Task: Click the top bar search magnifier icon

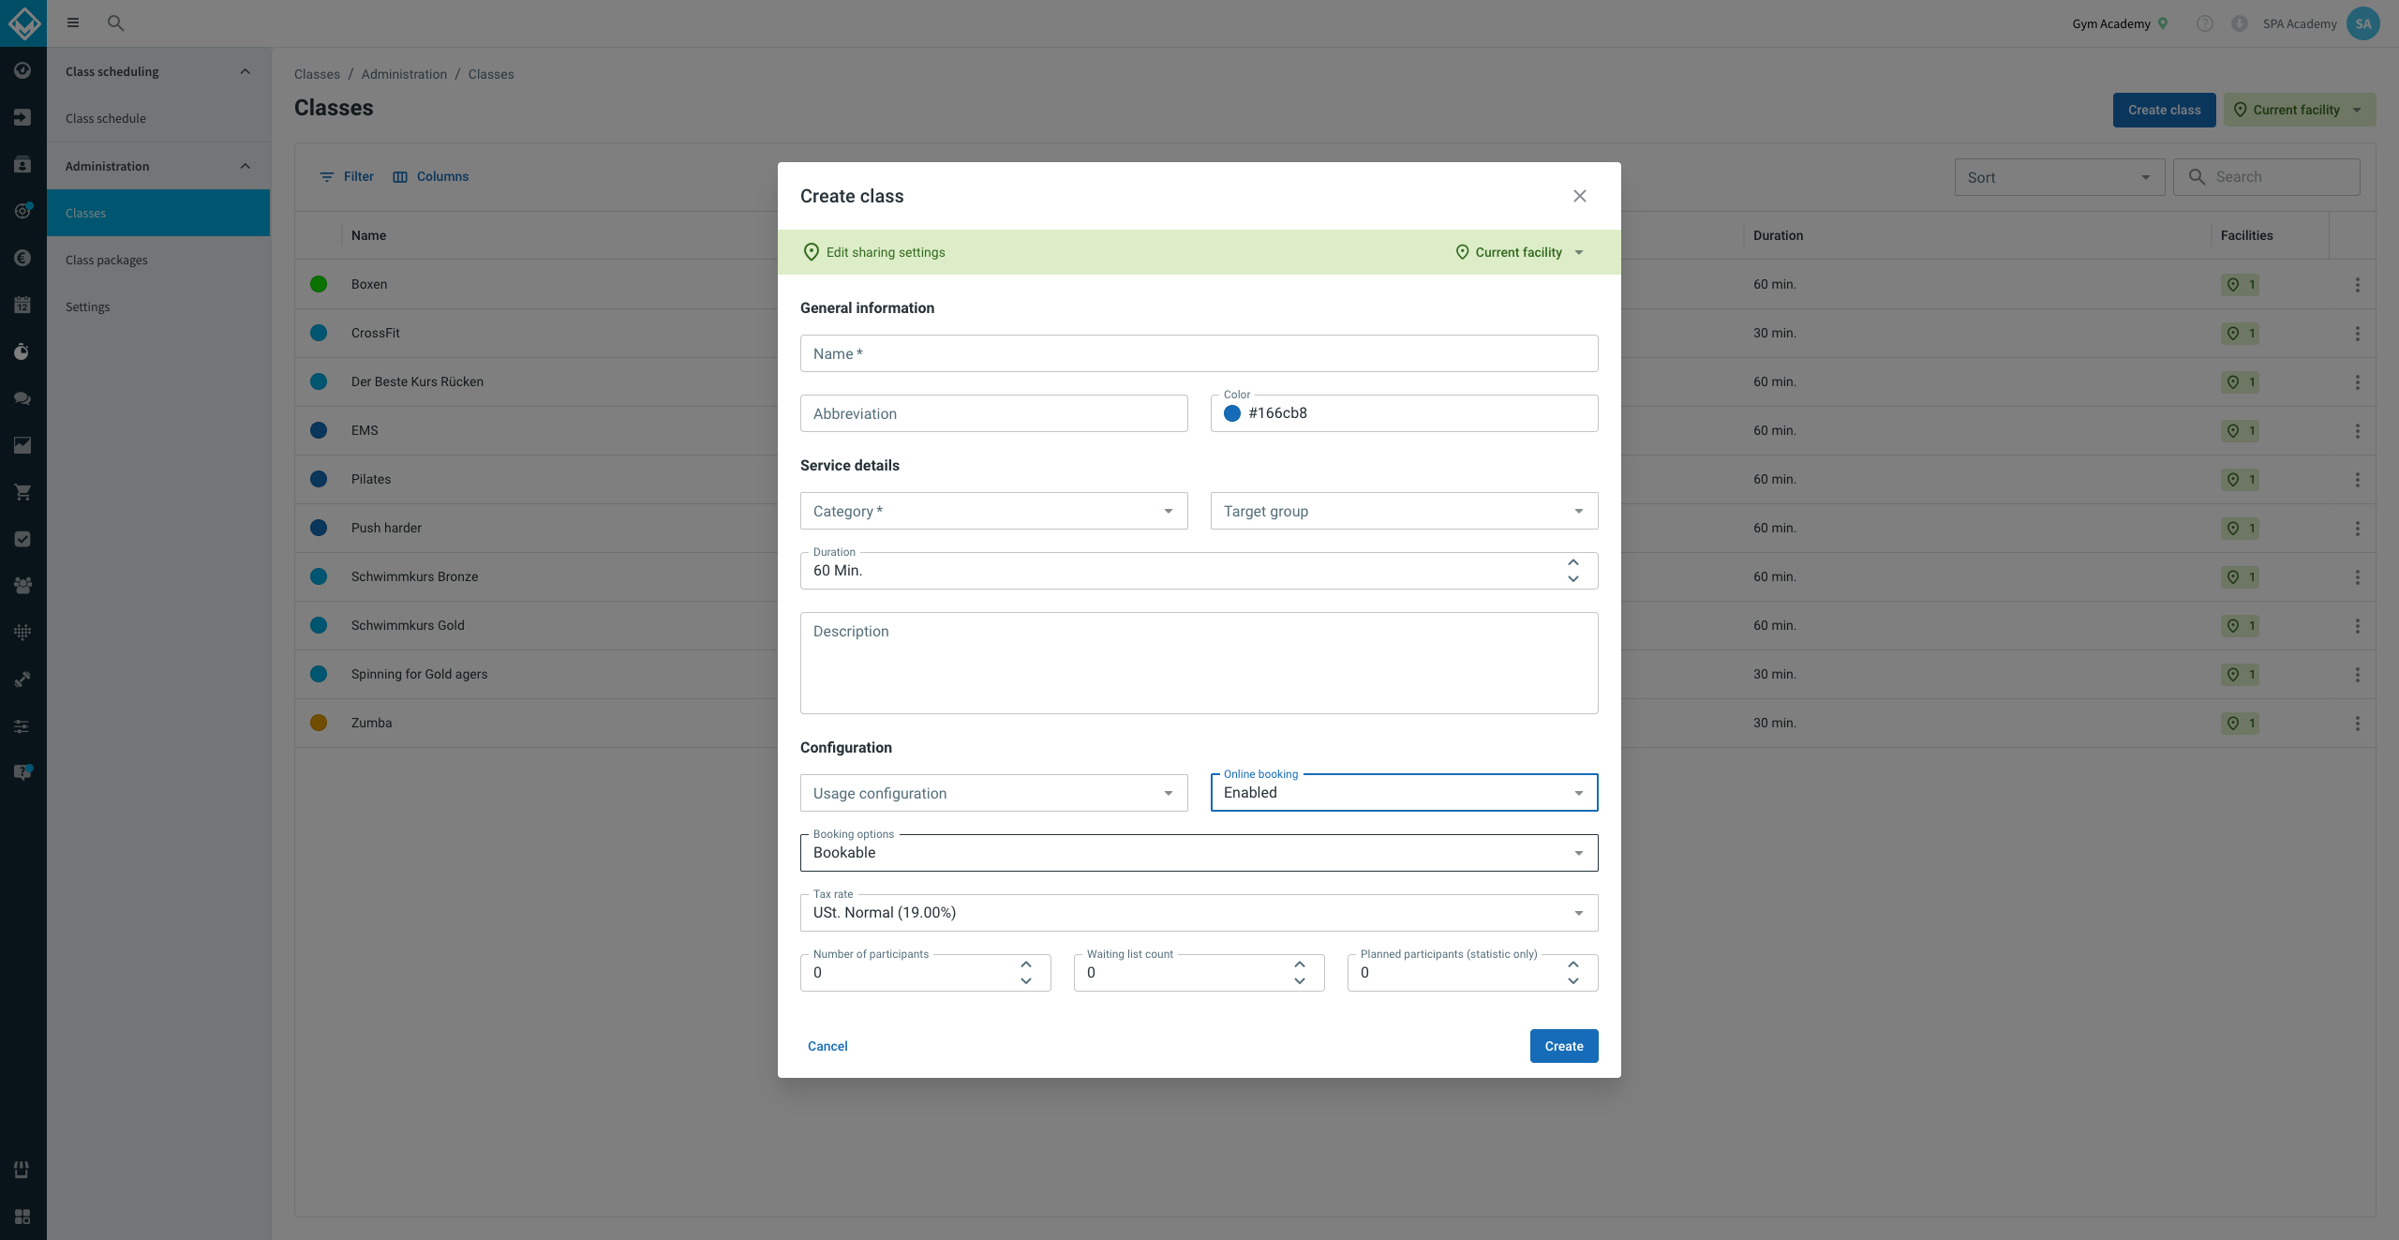Action: [x=116, y=22]
